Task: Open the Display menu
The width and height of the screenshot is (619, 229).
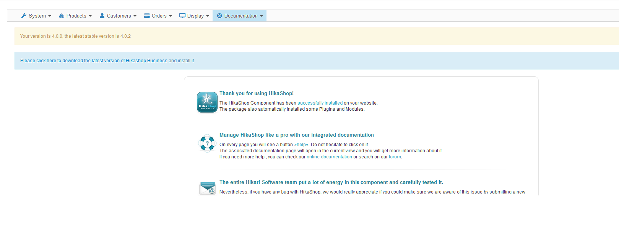Action: (x=194, y=16)
